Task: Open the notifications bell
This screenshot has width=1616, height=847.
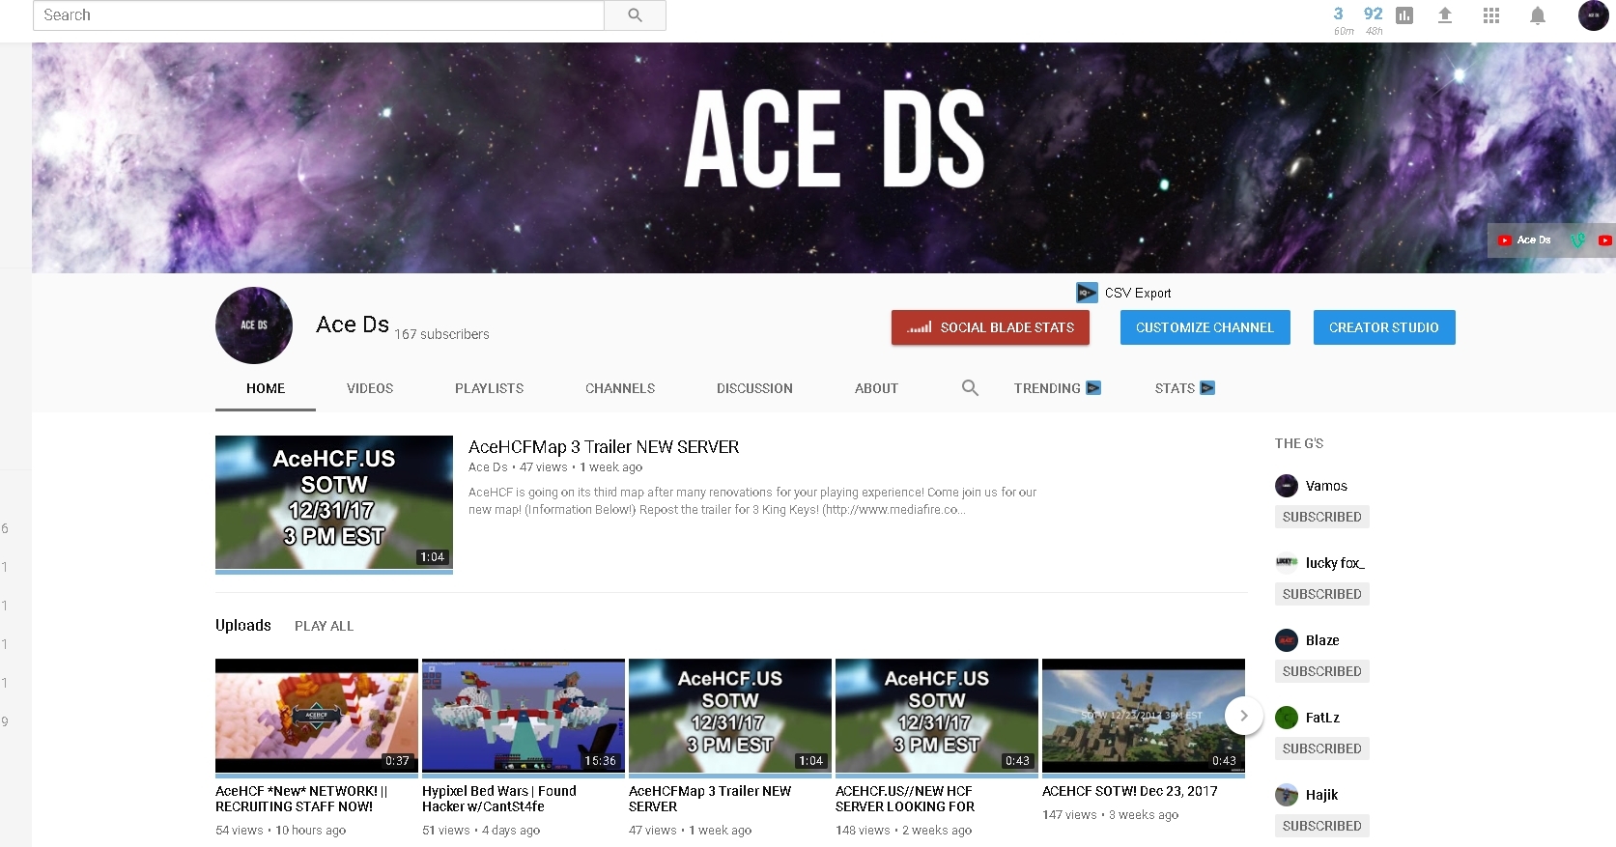Action: (x=1538, y=15)
